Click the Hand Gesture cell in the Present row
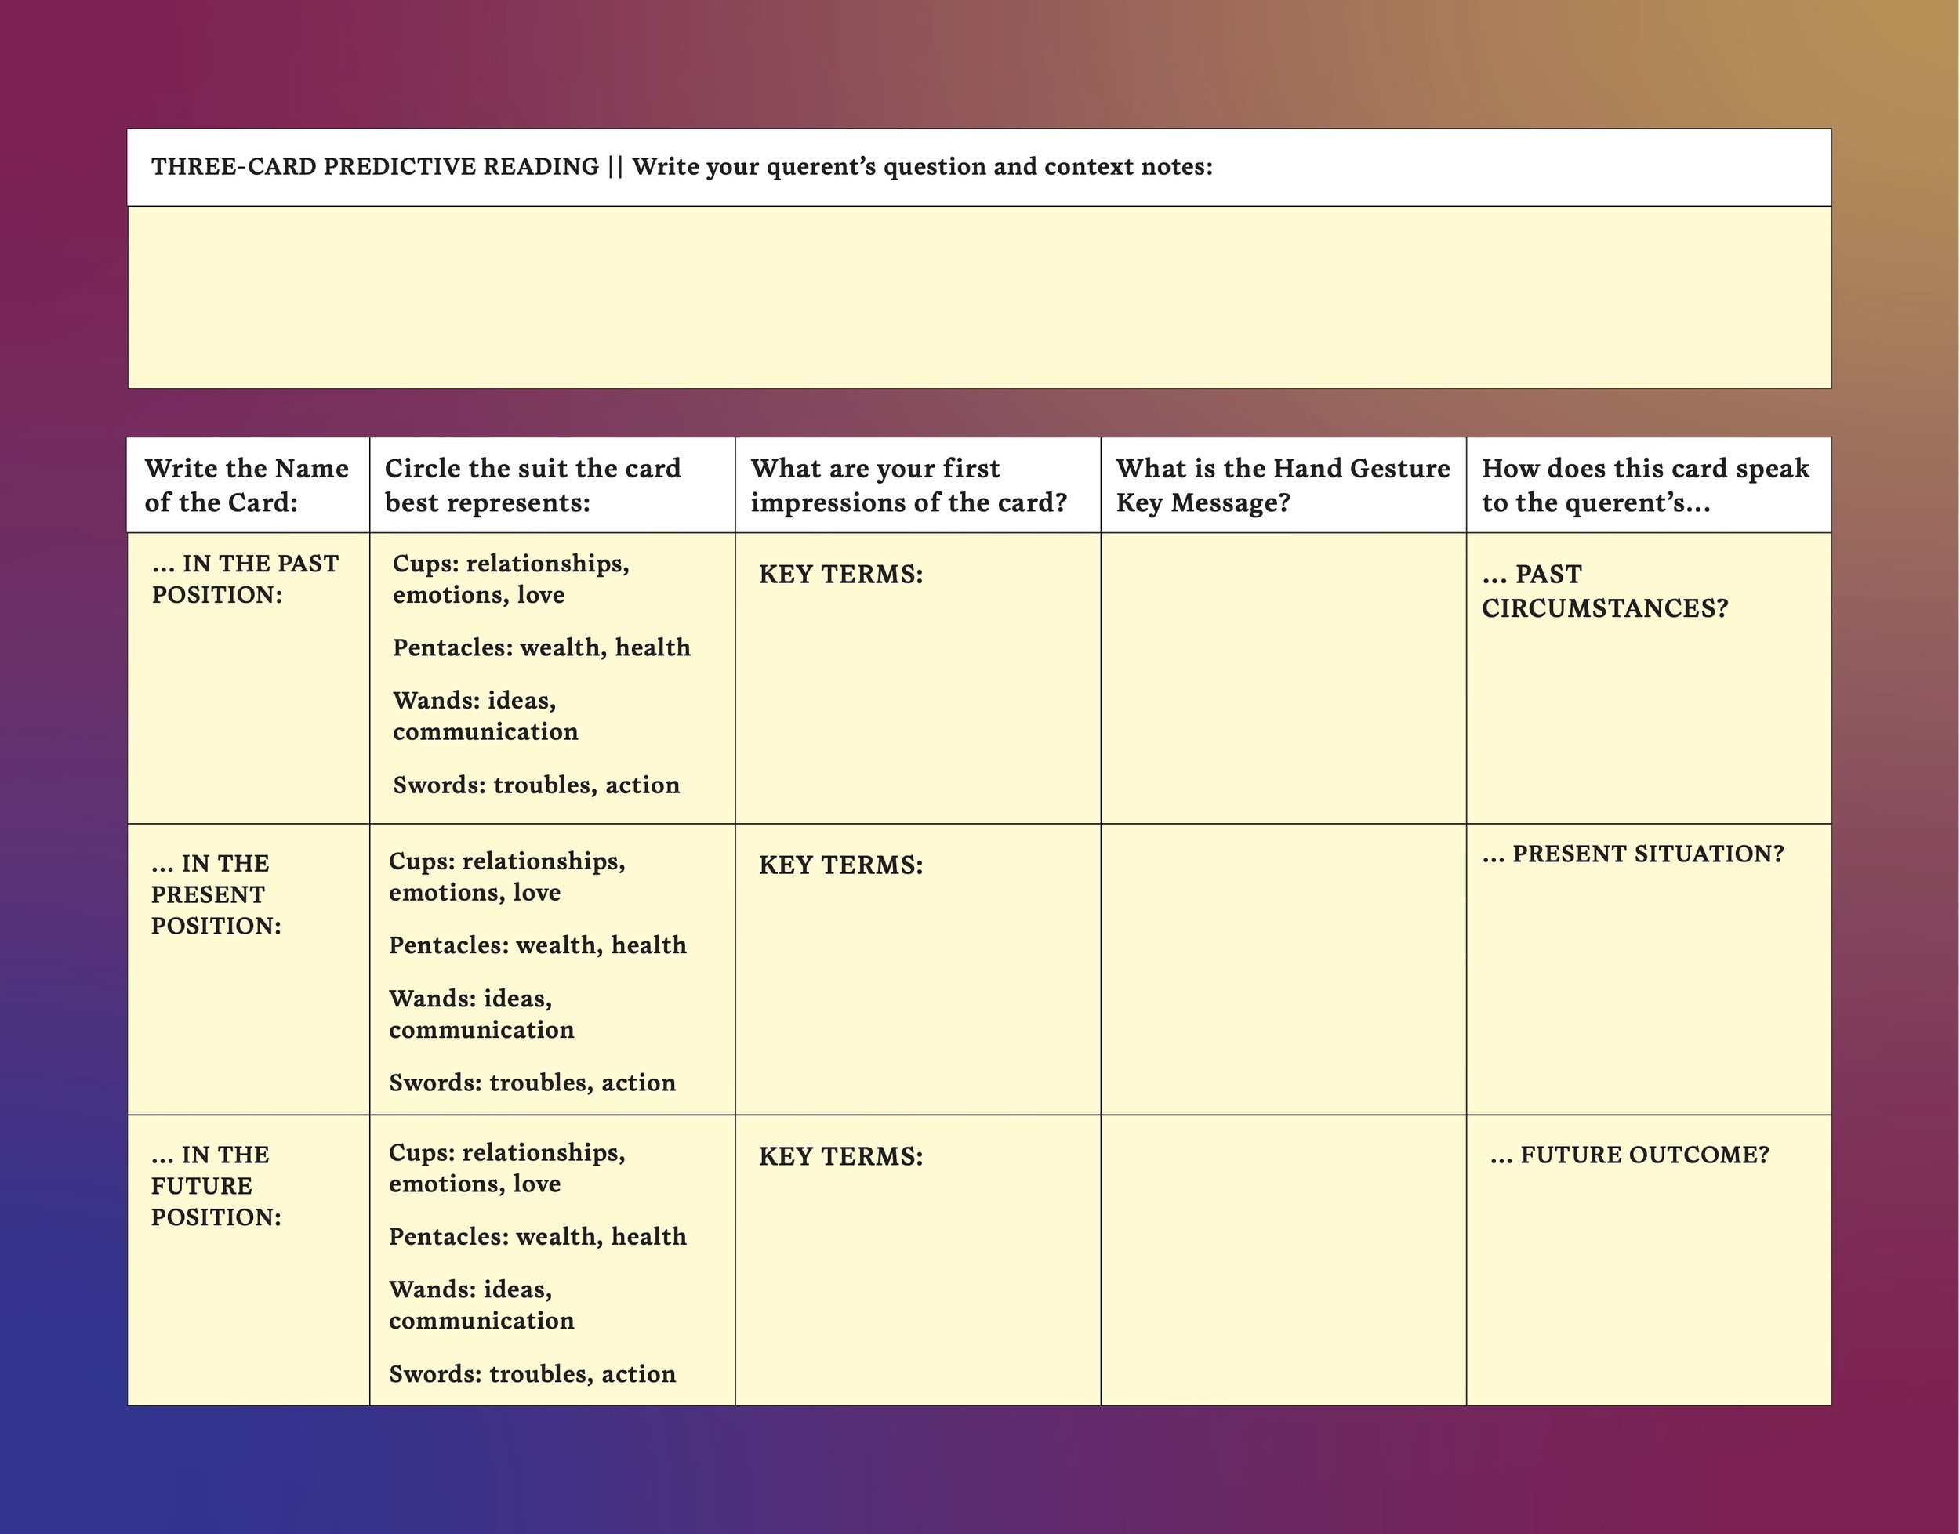Image resolution: width=1960 pixels, height=1534 pixels. tap(1283, 969)
